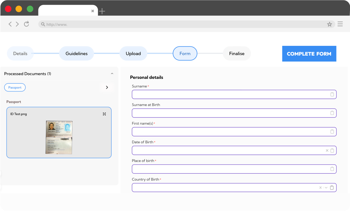Switch to the Guidelines step

coord(76,54)
